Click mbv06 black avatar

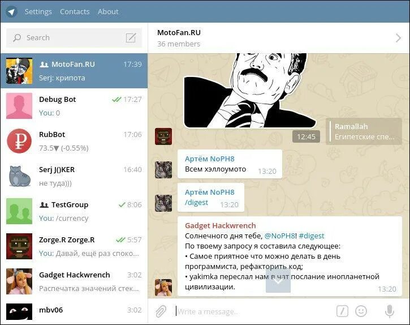pyautogui.click(x=19, y=311)
